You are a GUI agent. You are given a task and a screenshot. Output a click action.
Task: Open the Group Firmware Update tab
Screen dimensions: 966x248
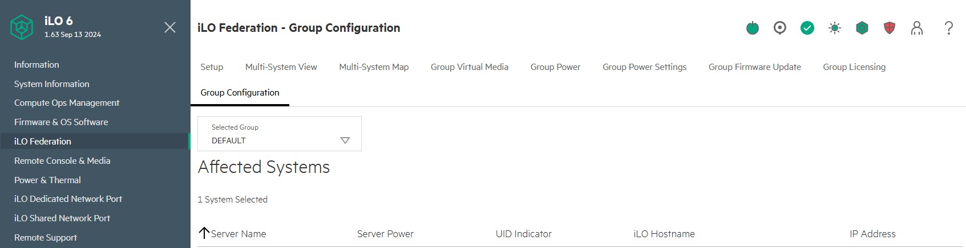[754, 67]
